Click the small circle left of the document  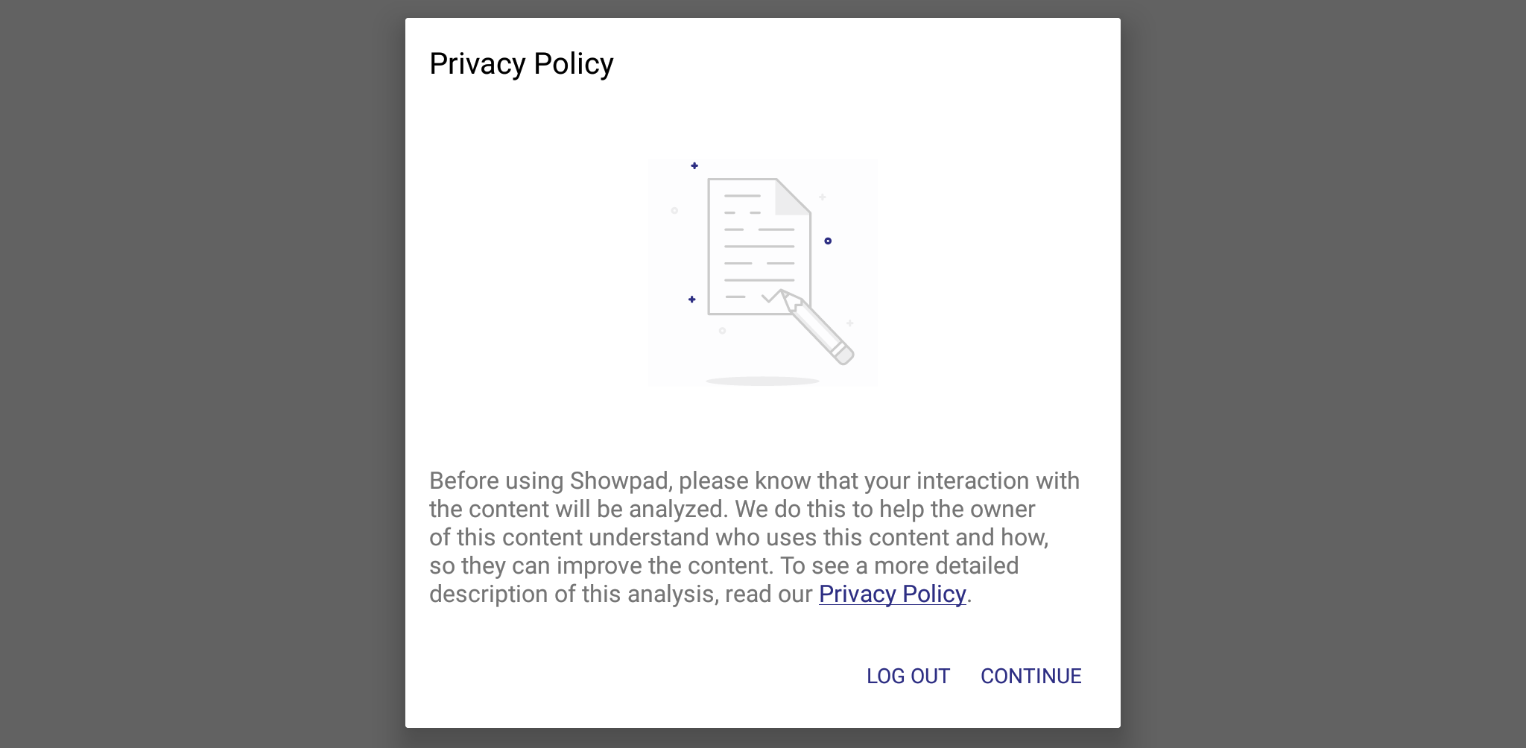coord(674,210)
